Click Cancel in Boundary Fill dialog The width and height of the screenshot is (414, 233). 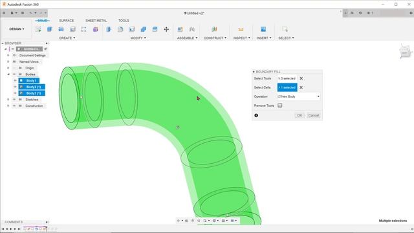click(314, 115)
